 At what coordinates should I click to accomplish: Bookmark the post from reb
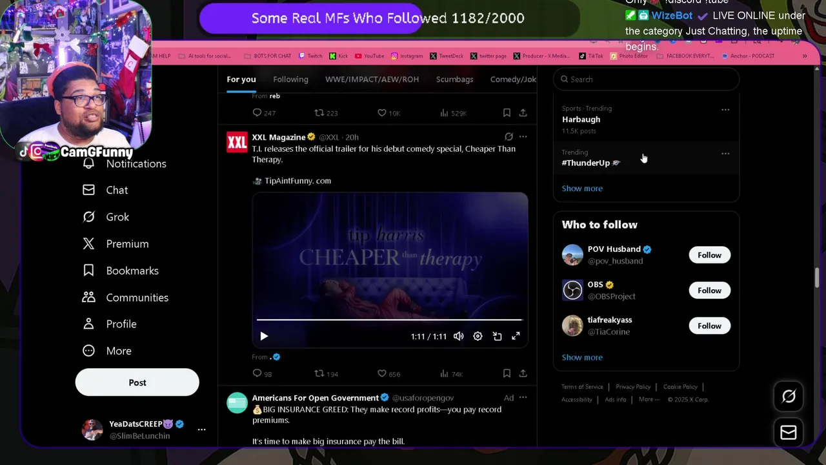(507, 113)
